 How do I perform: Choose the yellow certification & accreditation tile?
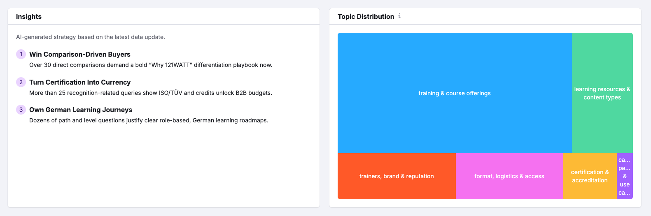[590, 176]
